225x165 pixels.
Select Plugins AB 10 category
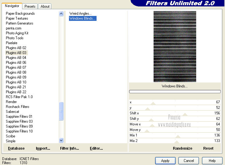coord(16,82)
